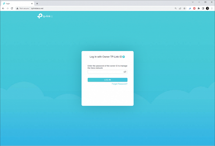Image resolution: width=215 pixels, height=146 pixels.
Task: Open the red extension icon in toolbar
Action: 194,8
